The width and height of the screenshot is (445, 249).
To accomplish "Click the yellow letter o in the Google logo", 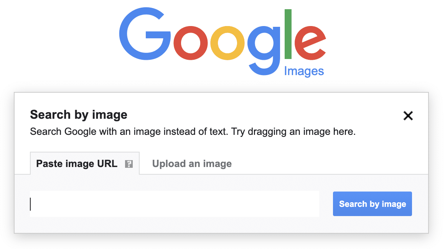I will tap(228, 42).
